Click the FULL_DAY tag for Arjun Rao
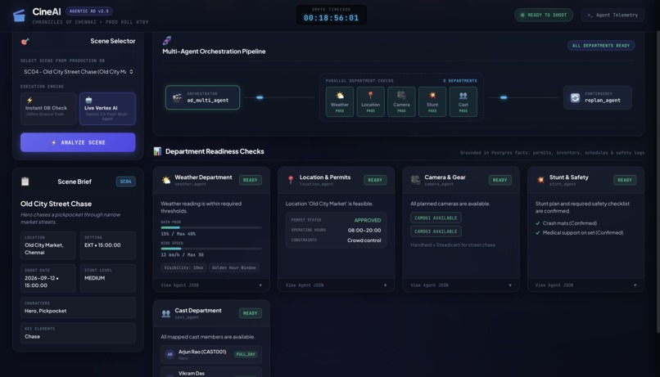The width and height of the screenshot is (660, 377). pos(246,354)
